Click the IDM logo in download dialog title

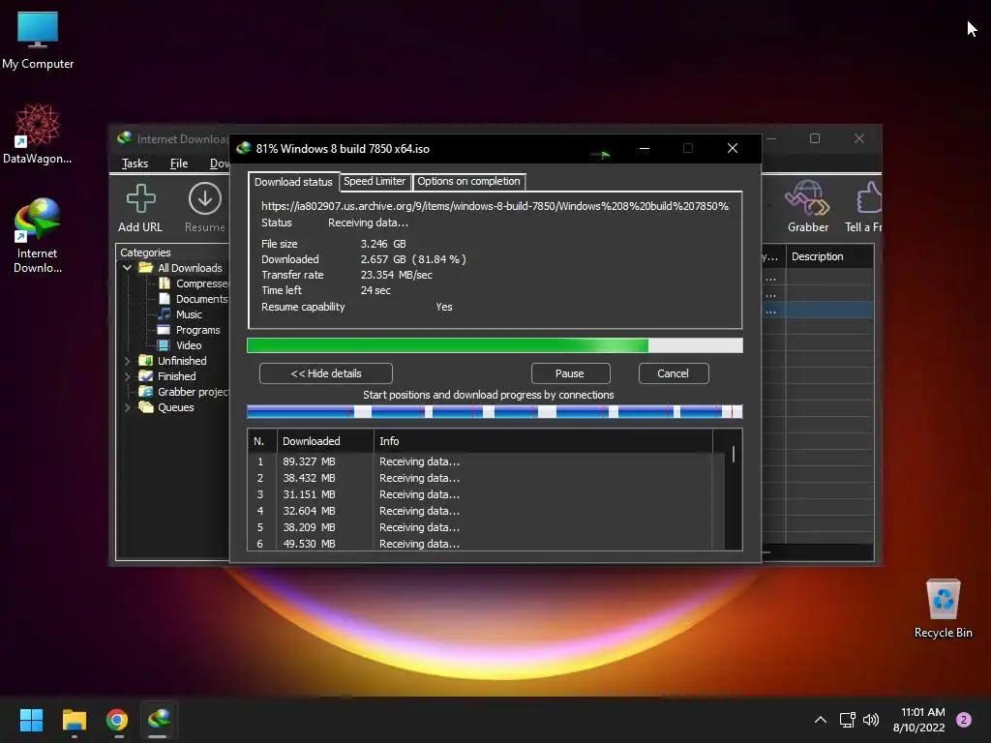244,148
